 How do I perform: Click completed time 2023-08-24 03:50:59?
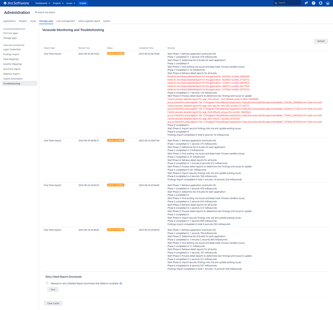pyautogui.click(x=149, y=230)
